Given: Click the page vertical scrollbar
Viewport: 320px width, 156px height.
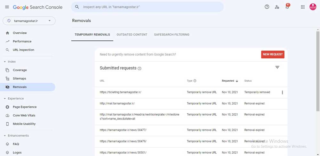Looking at the screenshot, I should coord(318,71).
